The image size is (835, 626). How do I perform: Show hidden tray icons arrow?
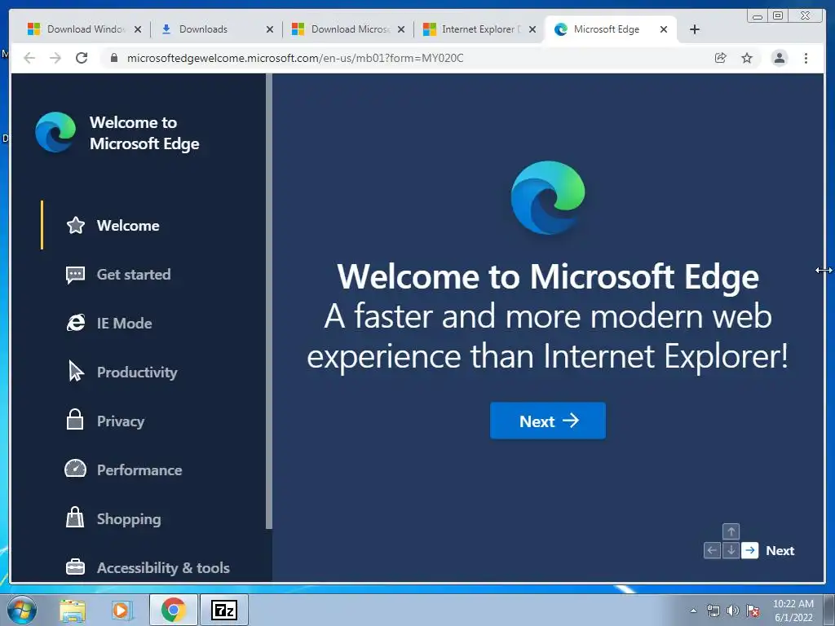pyautogui.click(x=693, y=611)
